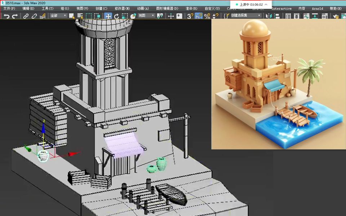Enable Angle Snap toggle
This screenshot has height=216, width=346.
(x=199, y=15)
